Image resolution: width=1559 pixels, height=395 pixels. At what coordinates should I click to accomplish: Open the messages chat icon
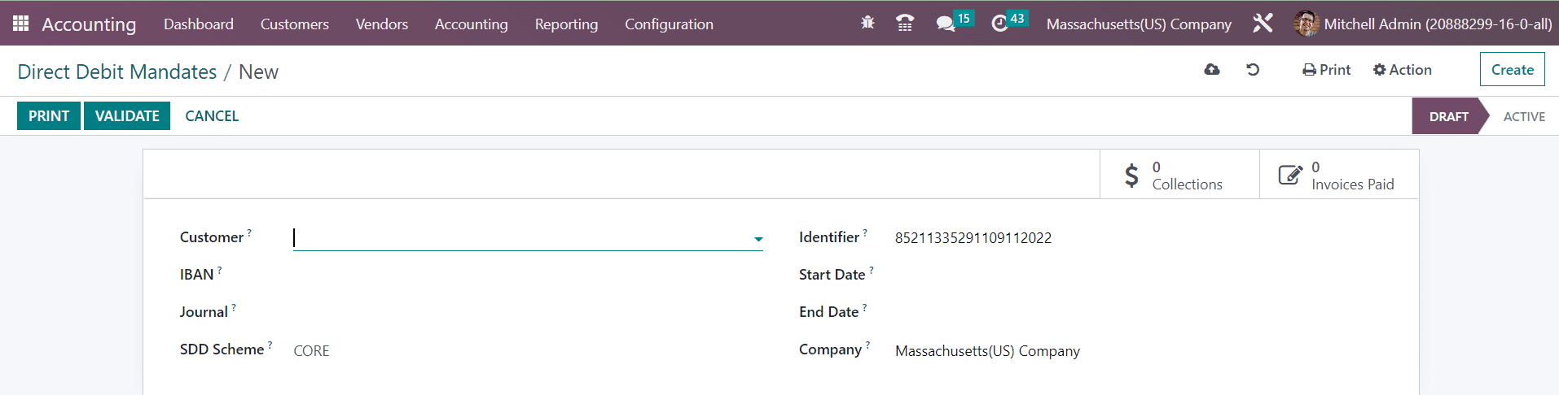click(946, 24)
